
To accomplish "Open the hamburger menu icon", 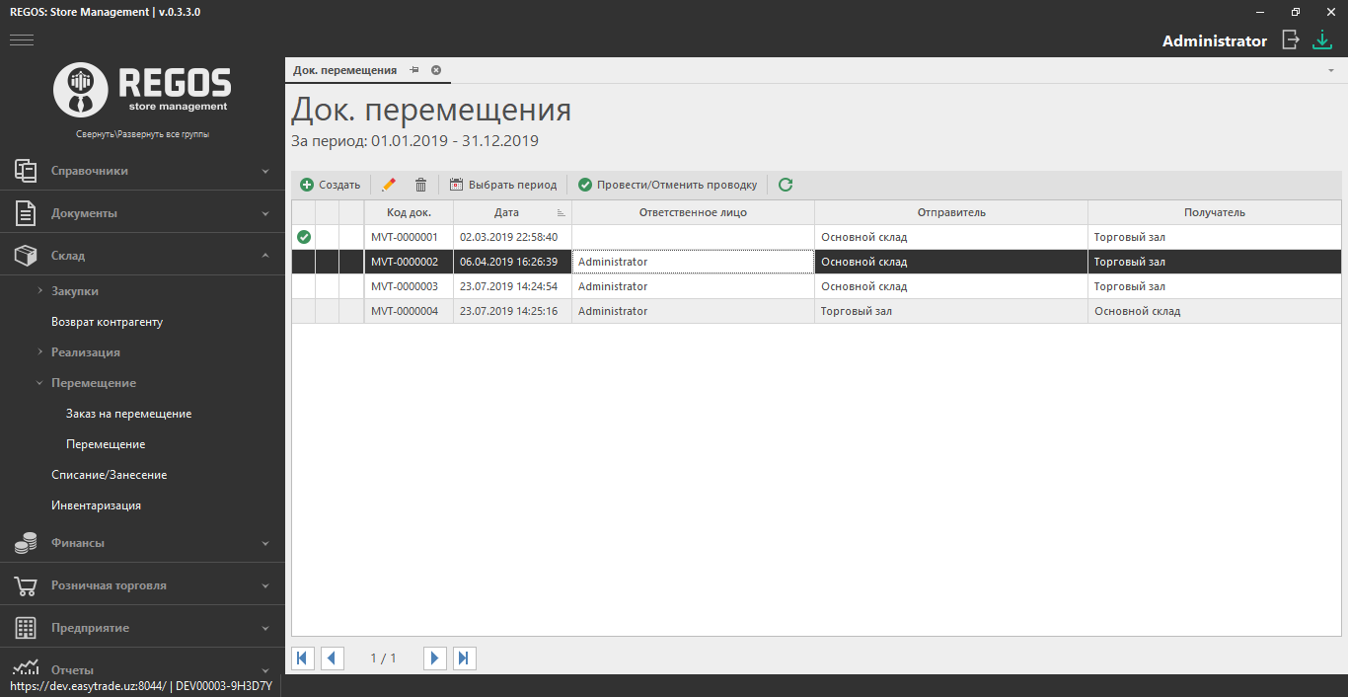I will (22, 39).
